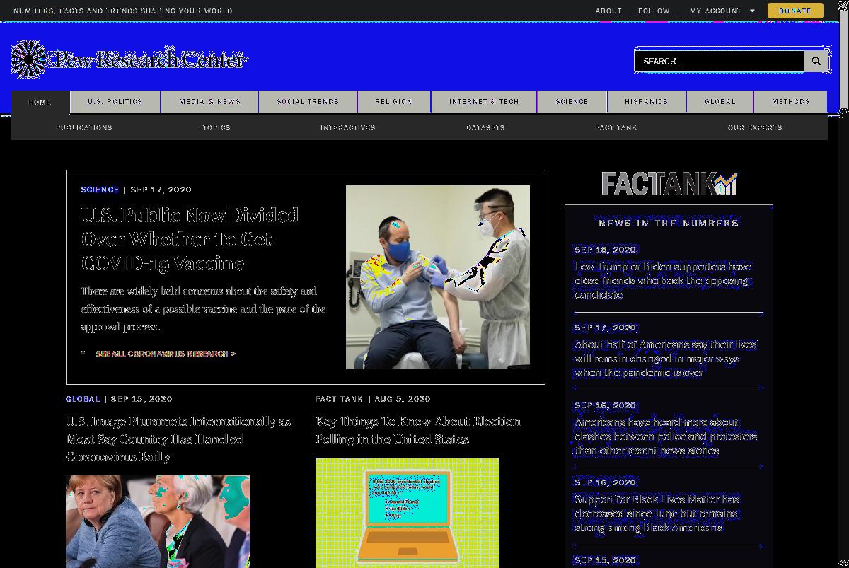Open the COVID-19 vaccine divided headline
Image resolution: width=849 pixels, height=568 pixels.
pos(190,239)
